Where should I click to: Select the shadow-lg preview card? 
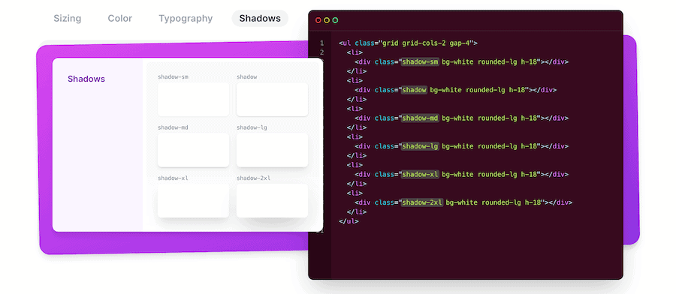click(272, 150)
